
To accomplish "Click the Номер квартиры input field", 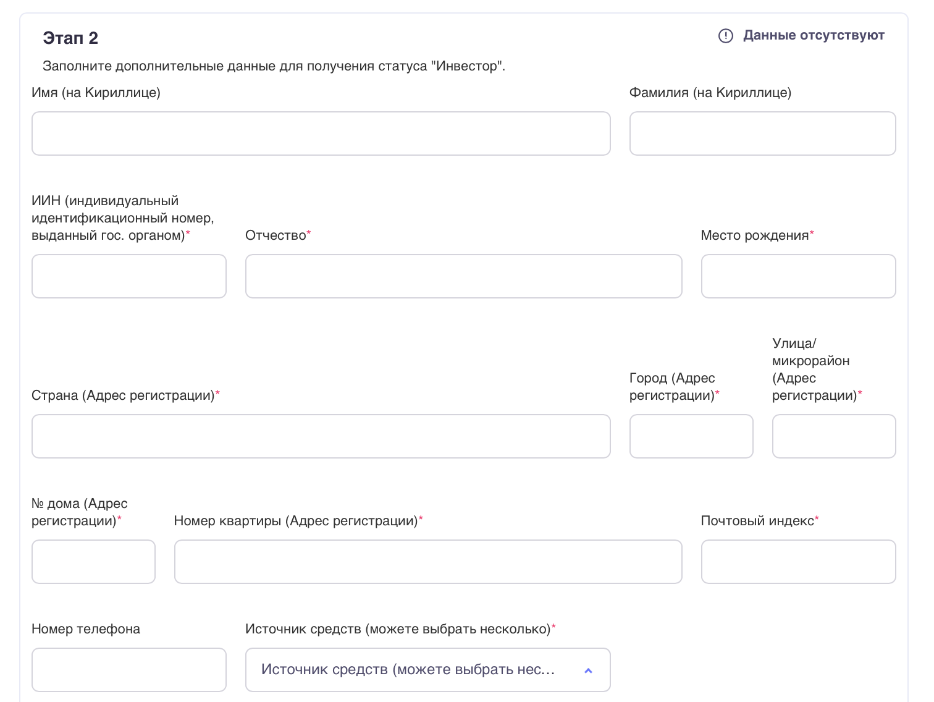I will (427, 562).
